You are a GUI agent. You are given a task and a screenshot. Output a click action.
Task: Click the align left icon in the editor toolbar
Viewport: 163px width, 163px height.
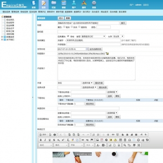pyautogui.click(x=122, y=135)
